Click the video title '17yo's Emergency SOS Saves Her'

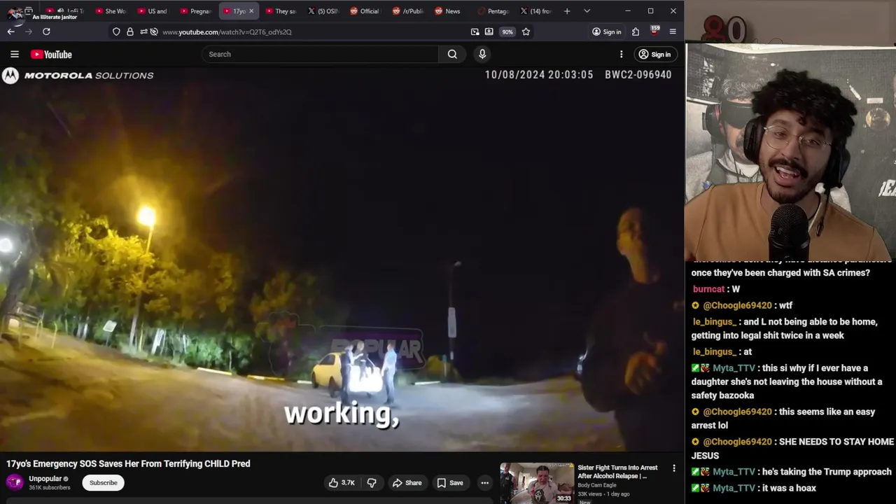coord(128,463)
